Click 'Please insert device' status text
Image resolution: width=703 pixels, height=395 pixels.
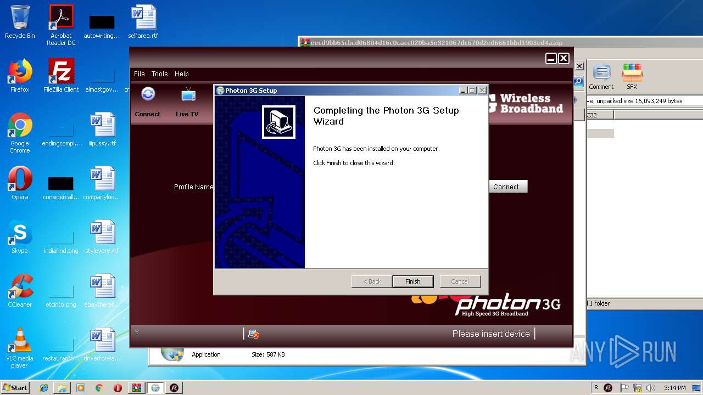pos(491,334)
